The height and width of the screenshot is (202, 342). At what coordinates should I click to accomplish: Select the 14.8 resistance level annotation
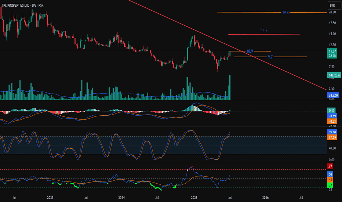264,30
